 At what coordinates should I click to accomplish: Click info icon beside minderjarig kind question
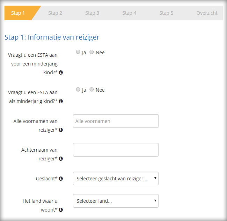coord(61,72)
